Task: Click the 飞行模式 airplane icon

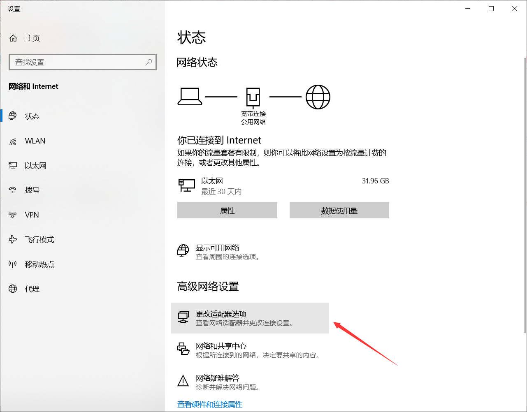Action: (13, 239)
